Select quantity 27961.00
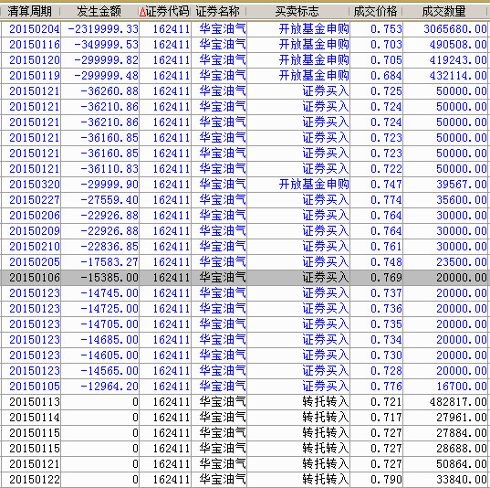The height and width of the screenshot is (488, 490). pyautogui.click(x=462, y=418)
